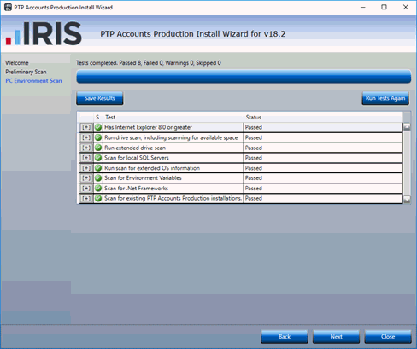Click green pass icon for Environment Variables scan
The image size is (417, 349).
(x=98, y=177)
